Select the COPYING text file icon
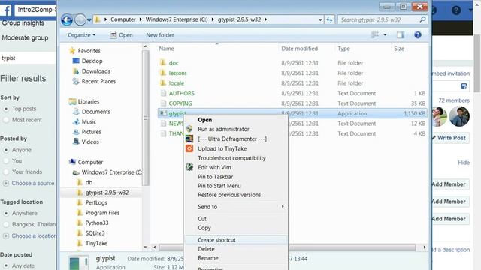This screenshot has height=270, width=481. click(x=164, y=103)
